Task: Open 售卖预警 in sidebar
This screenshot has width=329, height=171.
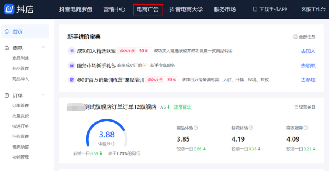Action: 21,147
